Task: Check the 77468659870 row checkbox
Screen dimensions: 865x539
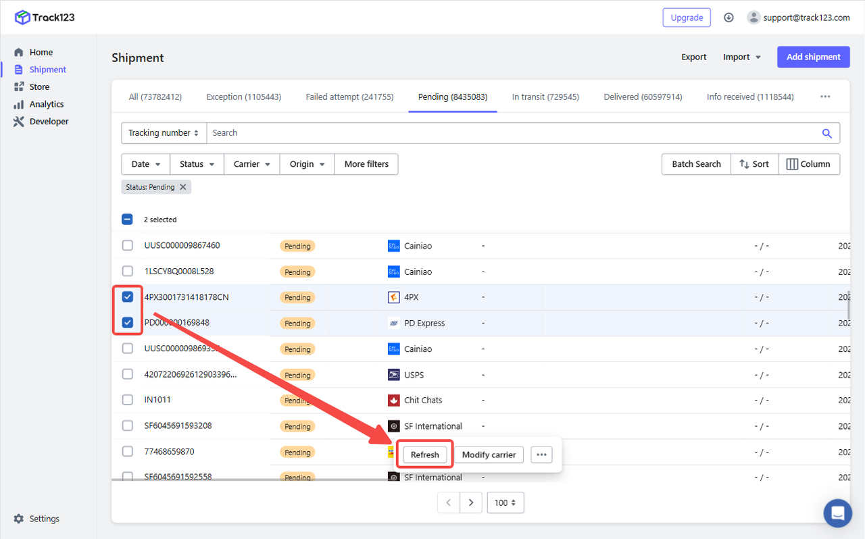Action: (128, 451)
